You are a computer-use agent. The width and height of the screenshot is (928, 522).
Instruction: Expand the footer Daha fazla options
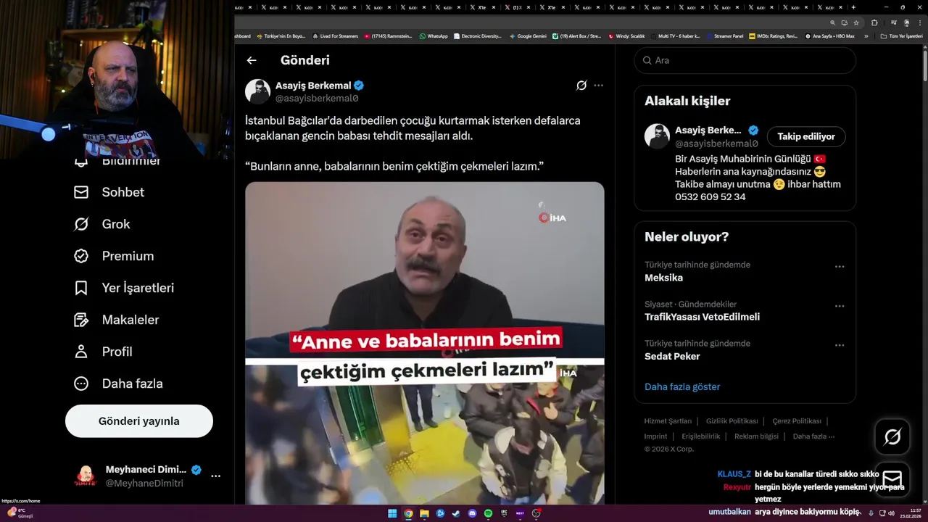813,436
